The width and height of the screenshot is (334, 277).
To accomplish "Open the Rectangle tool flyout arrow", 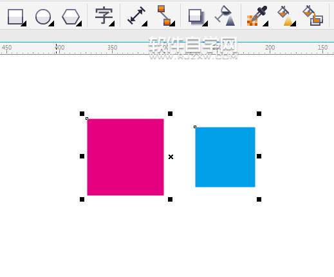I will pyautogui.click(x=24, y=24).
